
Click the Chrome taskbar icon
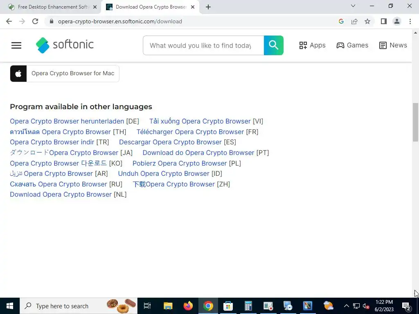click(x=208, y=306)
